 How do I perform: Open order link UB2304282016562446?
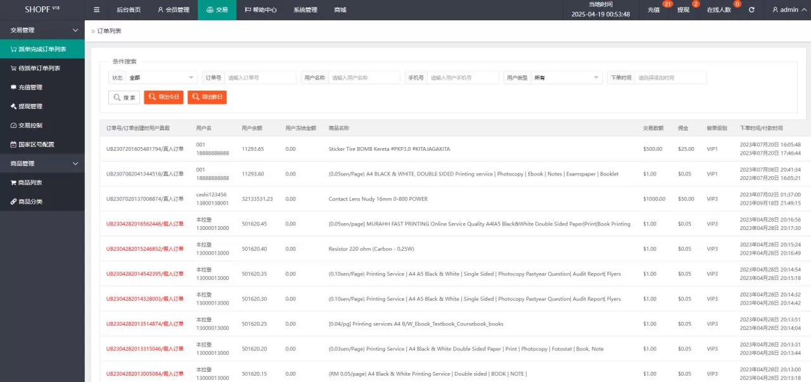click(x=134, y=224)
